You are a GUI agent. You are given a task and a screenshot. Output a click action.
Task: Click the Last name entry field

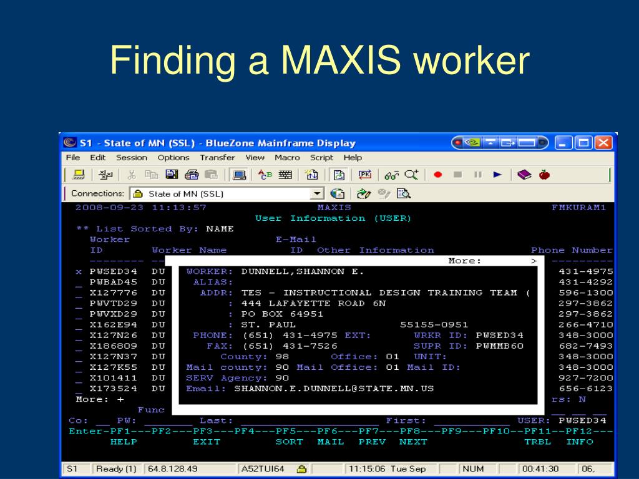pos(310,421)
